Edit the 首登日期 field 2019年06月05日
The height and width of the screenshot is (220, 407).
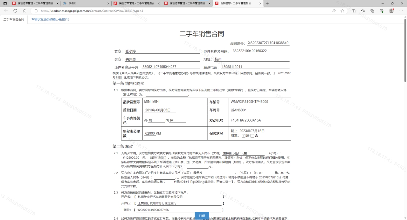pyautogui.click(x=160, y=110)
